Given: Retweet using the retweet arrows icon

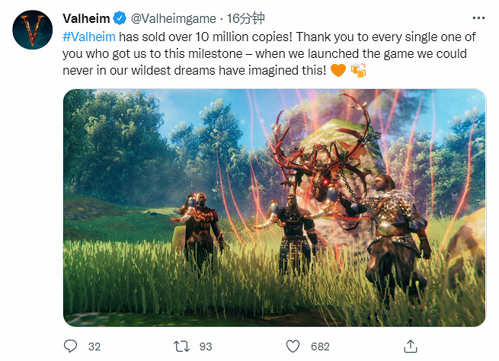Looking at the screenshot, I should pos(182,346).
